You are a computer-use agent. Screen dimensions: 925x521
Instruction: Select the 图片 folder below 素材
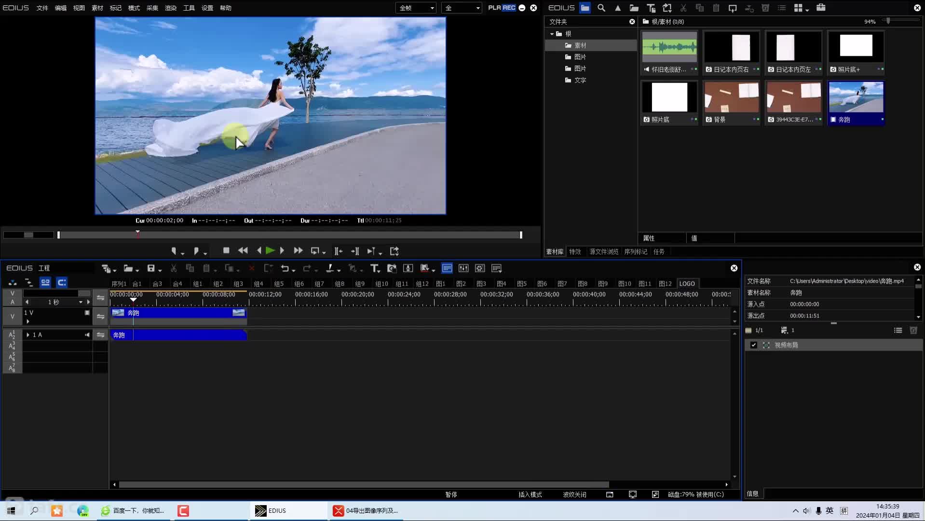click(x=580, y=57)
